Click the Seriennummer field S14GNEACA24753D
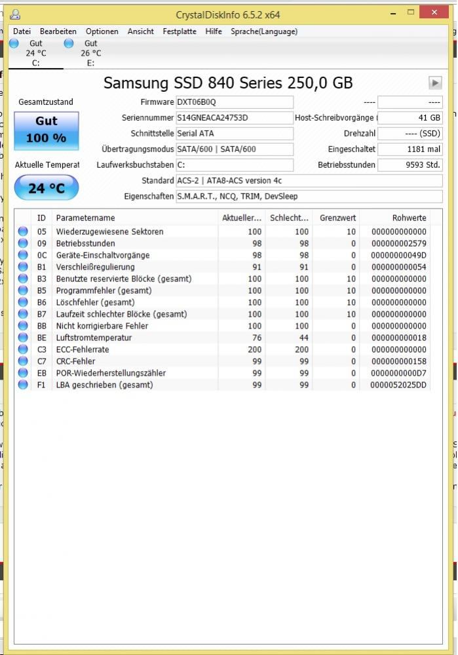The height and width of the screenshot is (655, 458). point(235,118)
